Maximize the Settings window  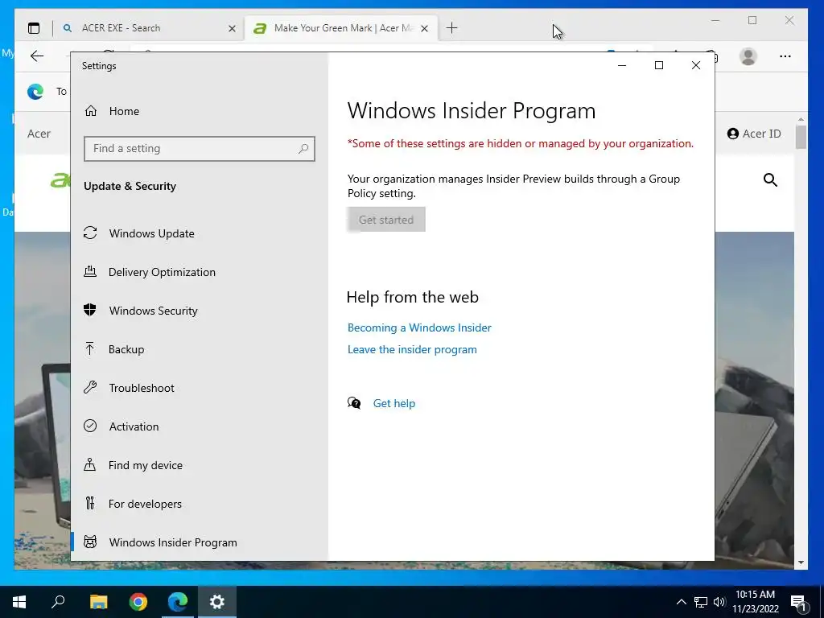pos(659,65)
